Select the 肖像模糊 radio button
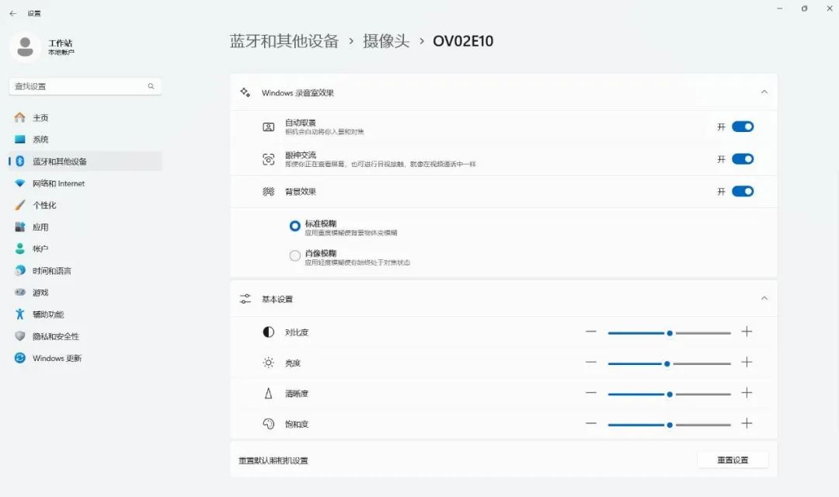839x497 pixels. pos(295,255)
